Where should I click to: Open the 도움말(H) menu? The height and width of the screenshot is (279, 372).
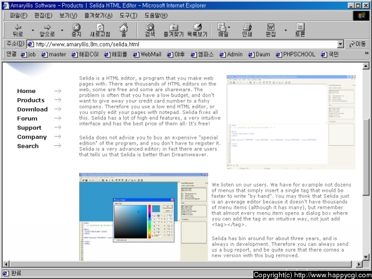coord(156,16)
